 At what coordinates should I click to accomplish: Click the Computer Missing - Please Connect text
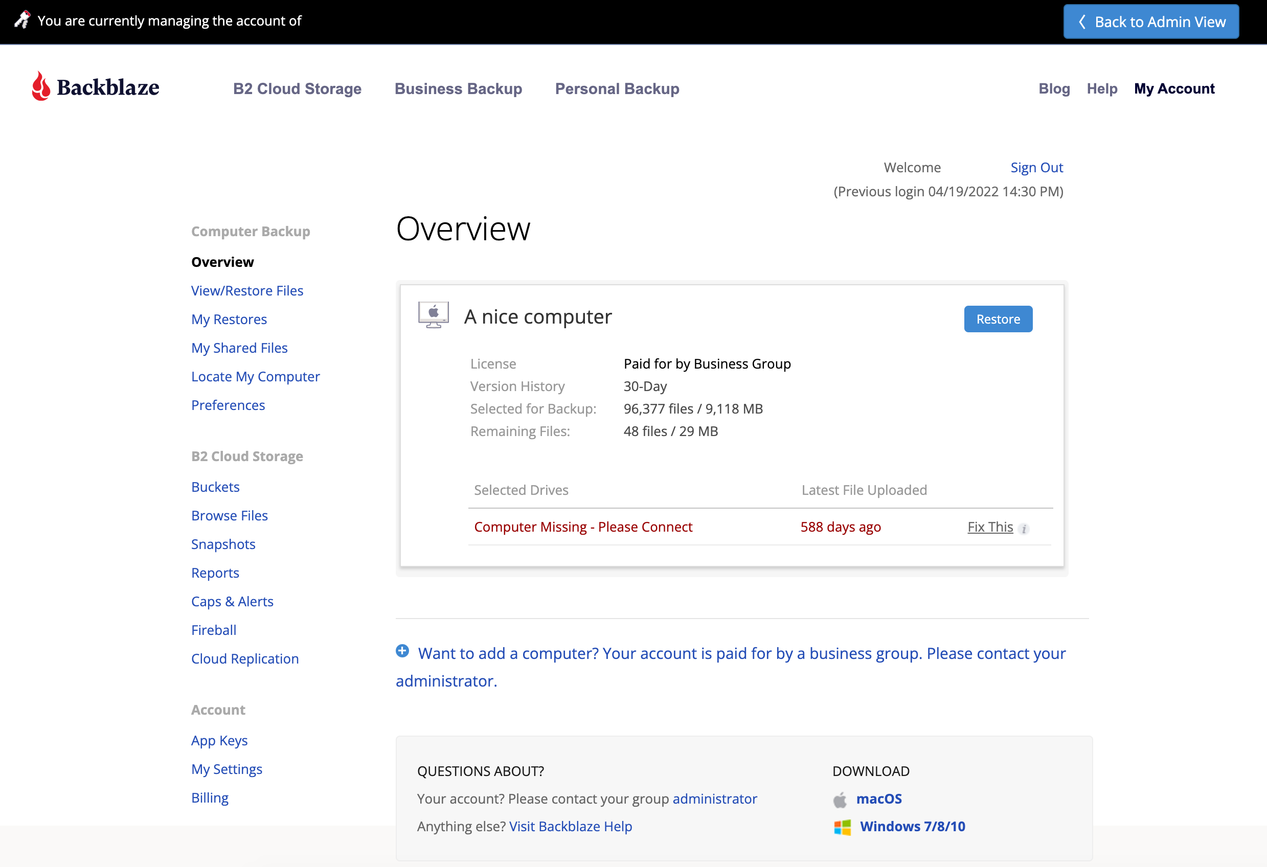click(583, 527)
